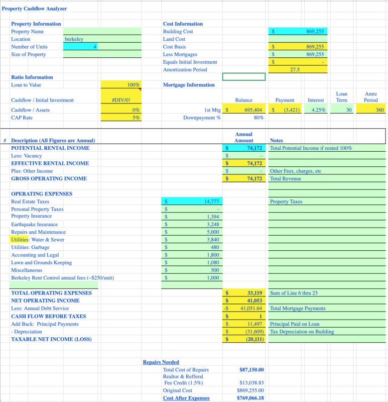
Task: Select the Berkeley Rent Control fees value 1,000
Action: tap(192, 278)
